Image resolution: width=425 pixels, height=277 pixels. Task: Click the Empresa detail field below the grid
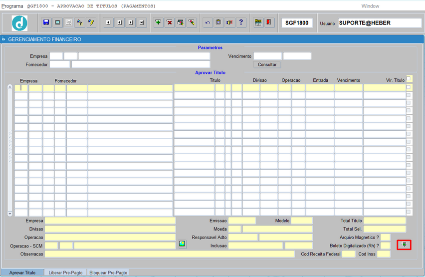pos(110,221)
